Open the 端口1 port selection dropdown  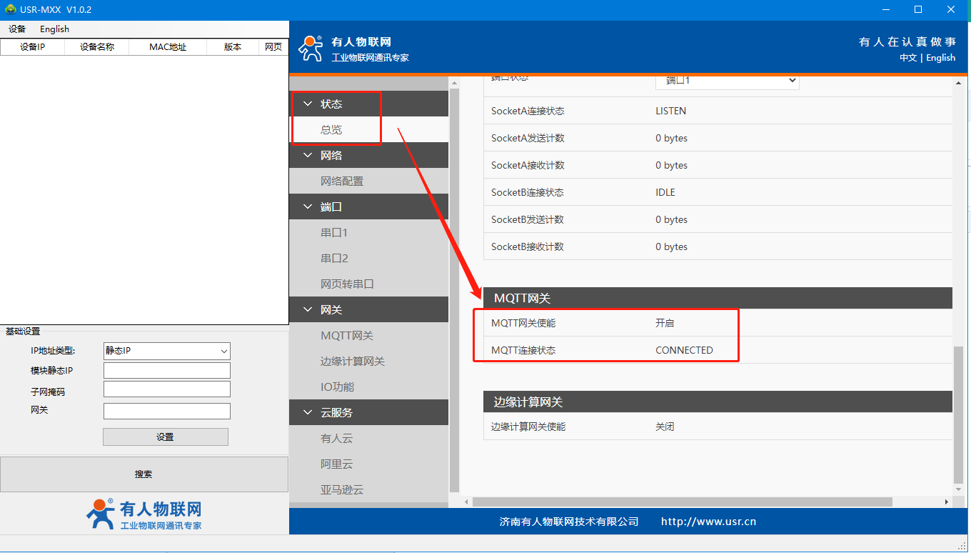pos(727,81)
